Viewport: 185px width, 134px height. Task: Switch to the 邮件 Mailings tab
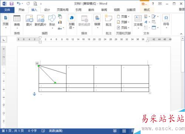tap(91, 10)
